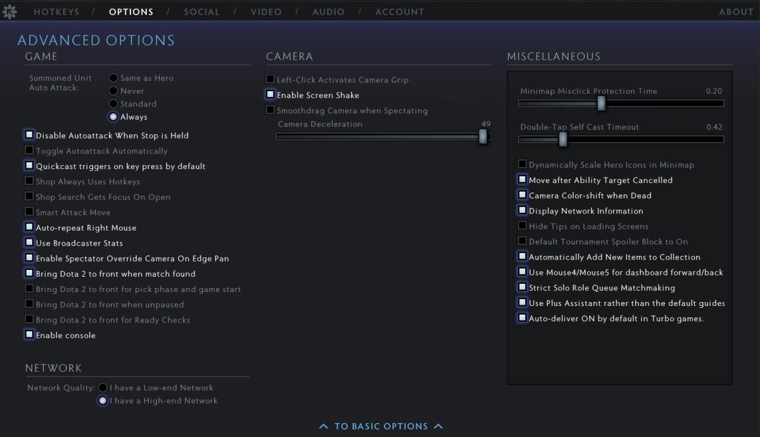This screenshot has height=437, width=760.
Task: Click the Minimap Misclick Protection Time slider
Action: click(601, 103)
